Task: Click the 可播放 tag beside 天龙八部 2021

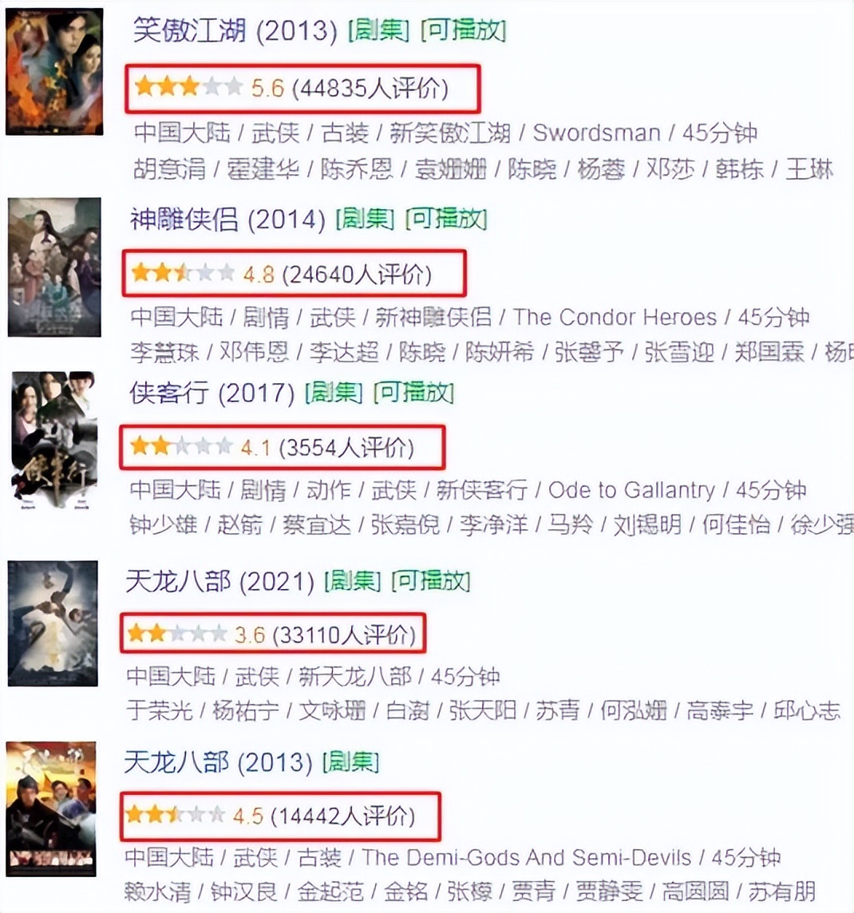Action: [x=431, y=581]
